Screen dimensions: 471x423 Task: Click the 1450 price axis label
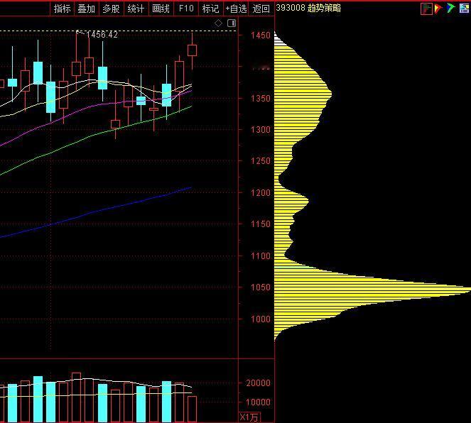coord(261,35)
